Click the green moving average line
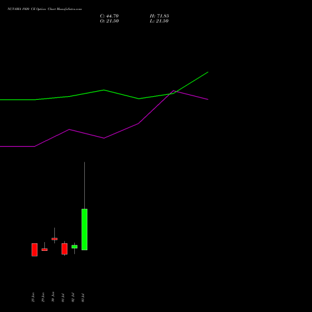Screen dimensions: 312x312 click(x=104, y=90)
